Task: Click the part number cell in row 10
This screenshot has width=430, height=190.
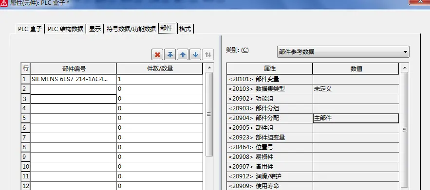Action: [73, 167]
